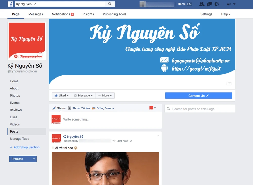
Task: Click the flag icon in the composer bar
Action: click(152, 108)
